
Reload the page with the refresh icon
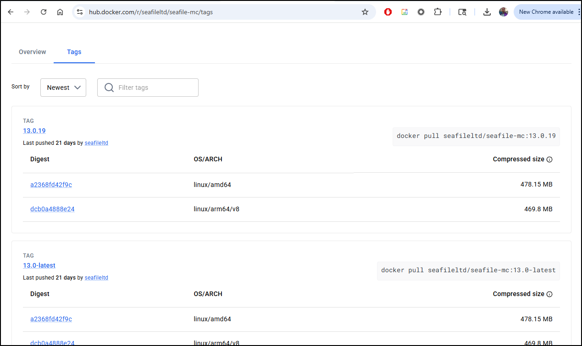[44, 12]
